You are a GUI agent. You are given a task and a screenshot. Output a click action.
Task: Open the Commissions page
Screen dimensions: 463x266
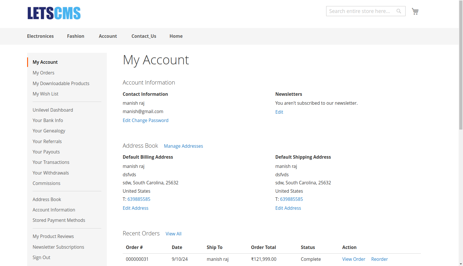point(46,183)
